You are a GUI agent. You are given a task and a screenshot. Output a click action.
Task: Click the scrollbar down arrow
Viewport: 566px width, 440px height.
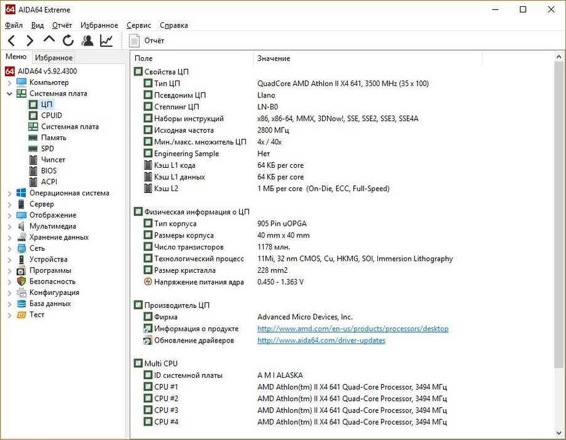pyautogui.click(x=559, y=433)
